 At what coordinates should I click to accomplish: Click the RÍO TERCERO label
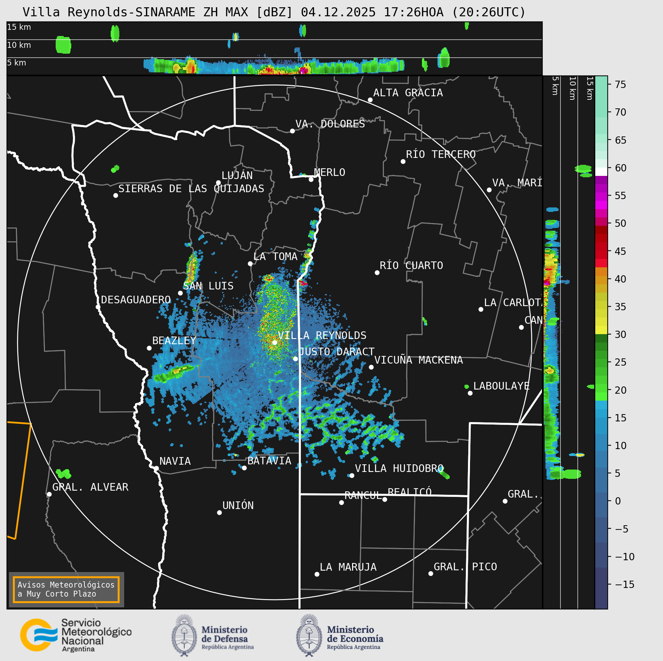441,154
